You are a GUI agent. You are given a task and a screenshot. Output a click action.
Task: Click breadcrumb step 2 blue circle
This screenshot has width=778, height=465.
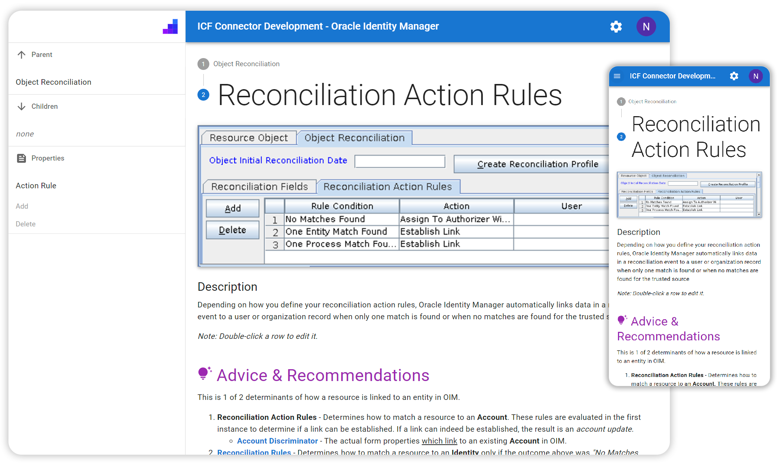pyautogui.click(x=203, y=95)
